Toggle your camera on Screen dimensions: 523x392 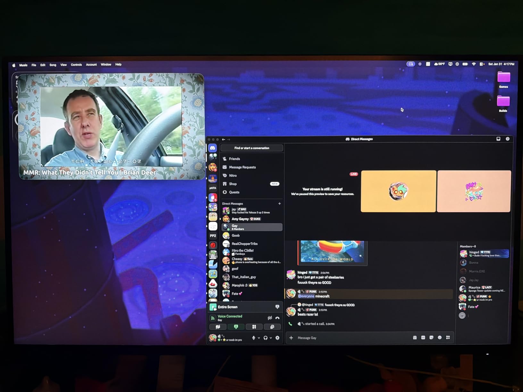click(218, 327)
